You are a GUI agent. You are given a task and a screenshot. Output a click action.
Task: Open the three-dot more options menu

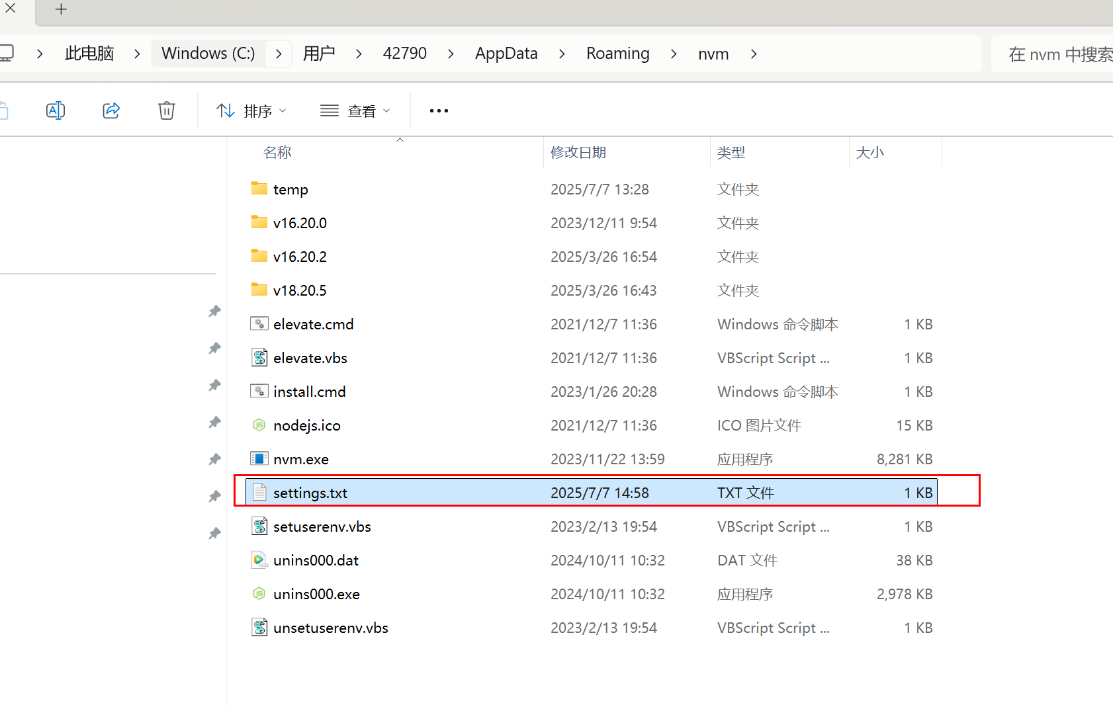439,110
